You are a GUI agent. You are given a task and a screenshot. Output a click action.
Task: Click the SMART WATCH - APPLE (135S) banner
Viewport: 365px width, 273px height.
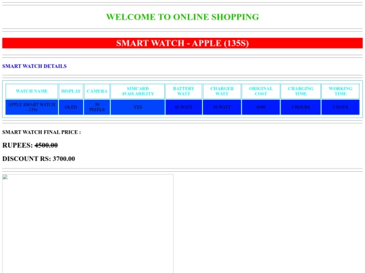(182, 43)
